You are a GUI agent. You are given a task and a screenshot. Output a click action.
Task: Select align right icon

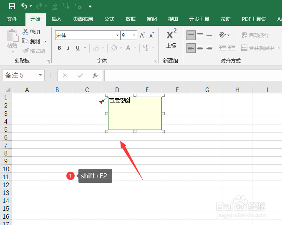pyautogui.click(x=209, y=48)
